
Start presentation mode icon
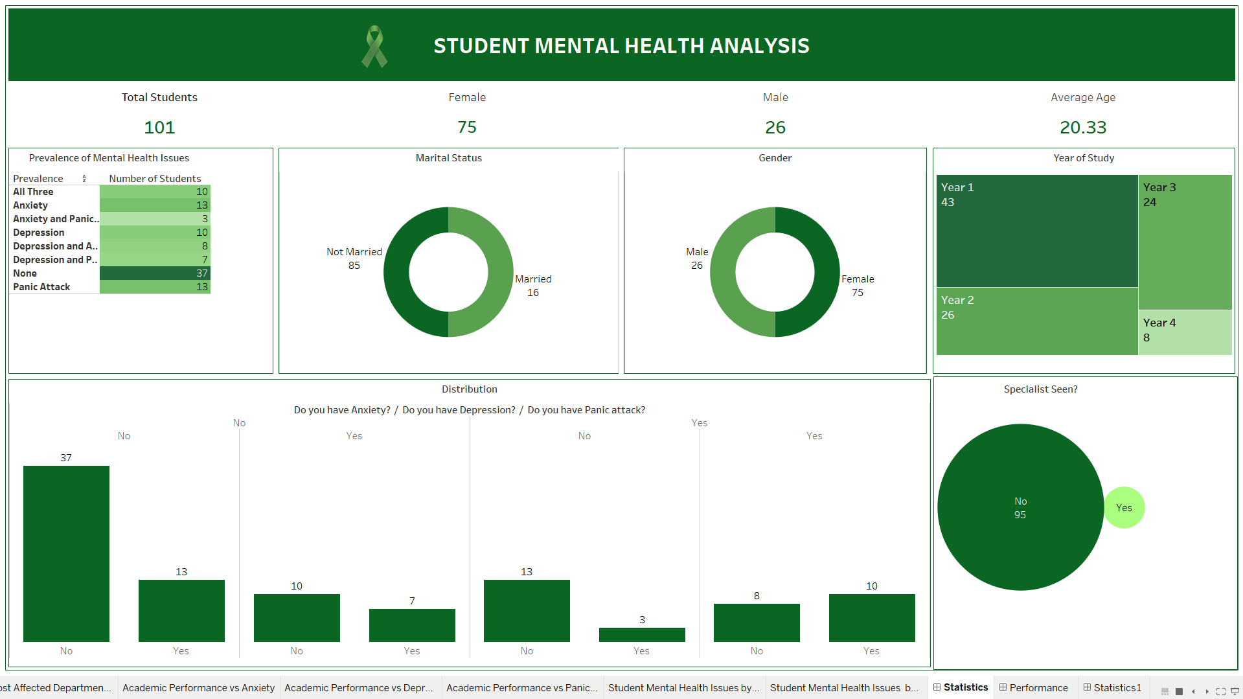pyautogui.click(x=1235, y=691)
